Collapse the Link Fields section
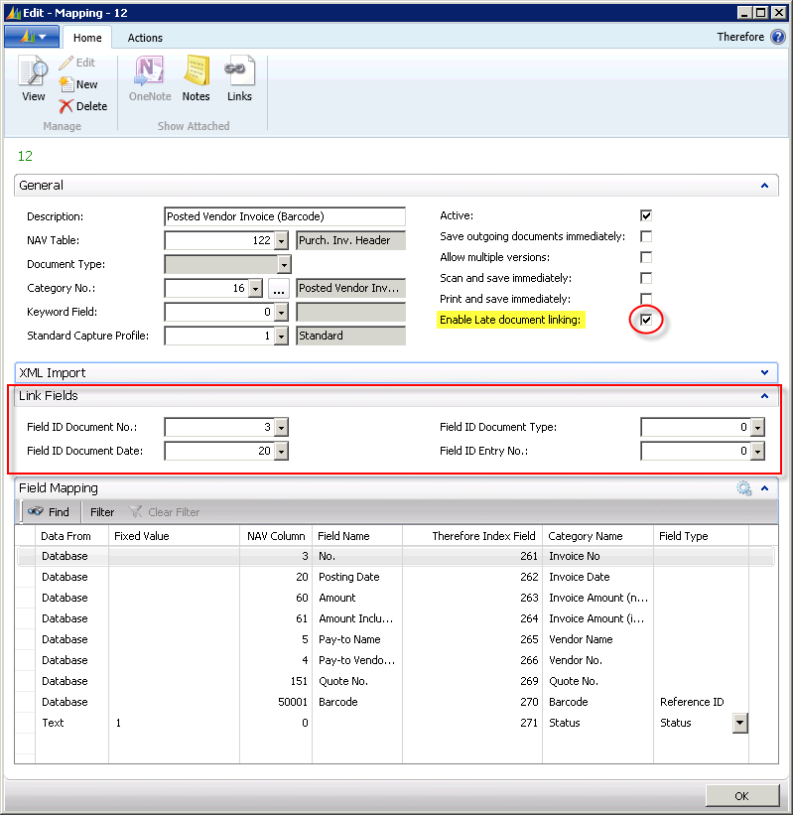793x815 pixels. [x=763, y=396]
